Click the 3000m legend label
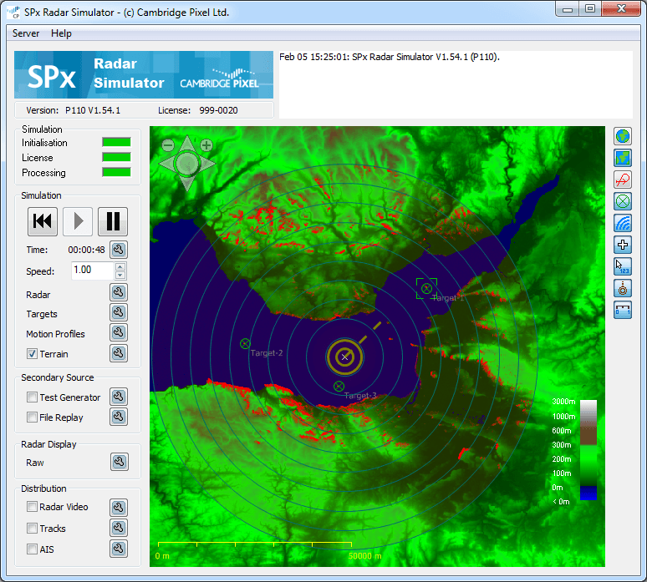This screenshot has width=647, height=582. [x=563, y=402]
